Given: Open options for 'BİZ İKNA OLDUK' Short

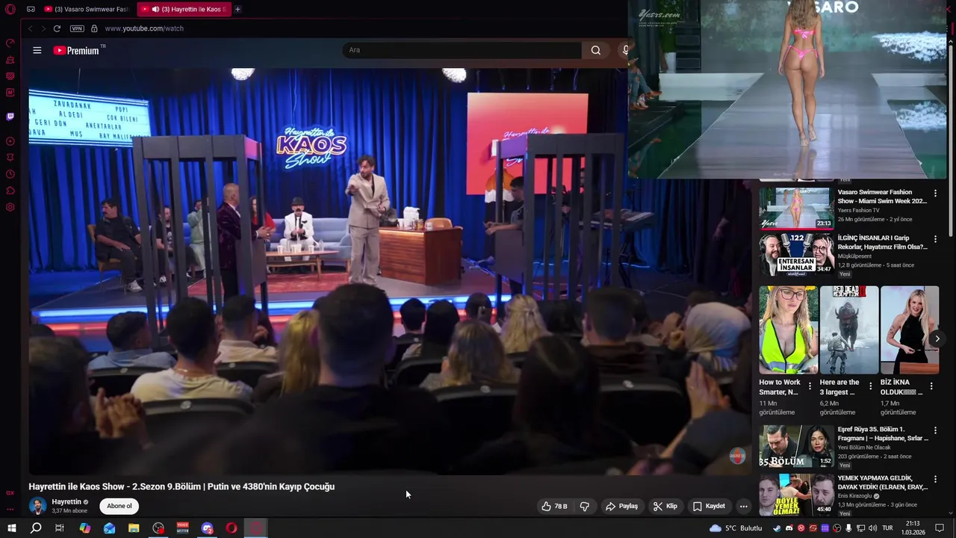Looking at the screenshot, I should [x=931, y=386].
